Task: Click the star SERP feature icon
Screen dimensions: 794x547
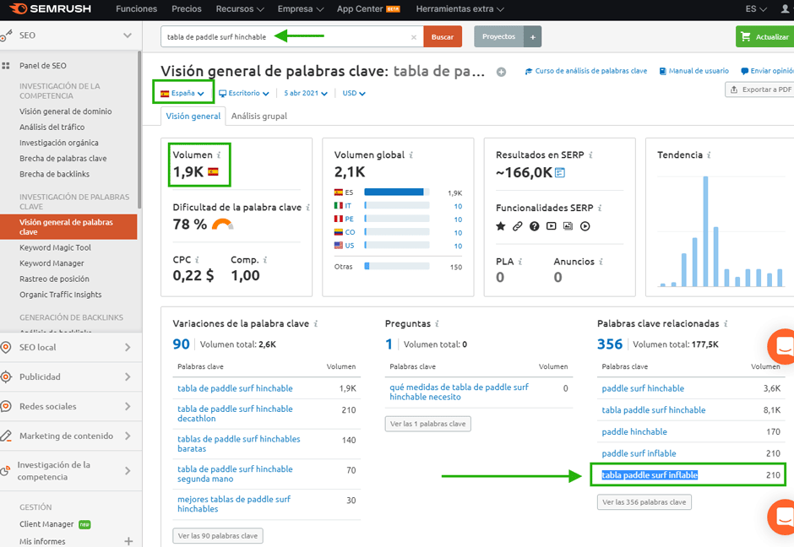Action: point(500,226)
